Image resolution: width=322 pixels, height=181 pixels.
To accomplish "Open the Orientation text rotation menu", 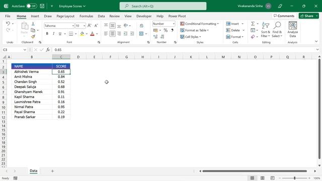I will 127,26.
